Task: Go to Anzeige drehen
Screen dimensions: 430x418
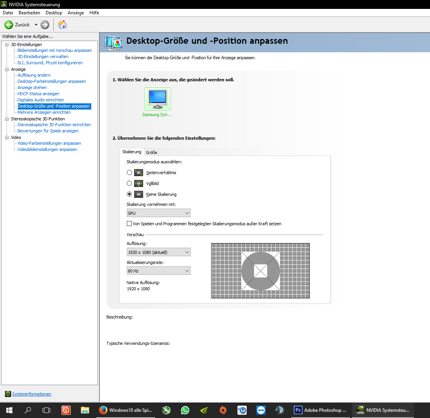Action: tap(32, 87)
